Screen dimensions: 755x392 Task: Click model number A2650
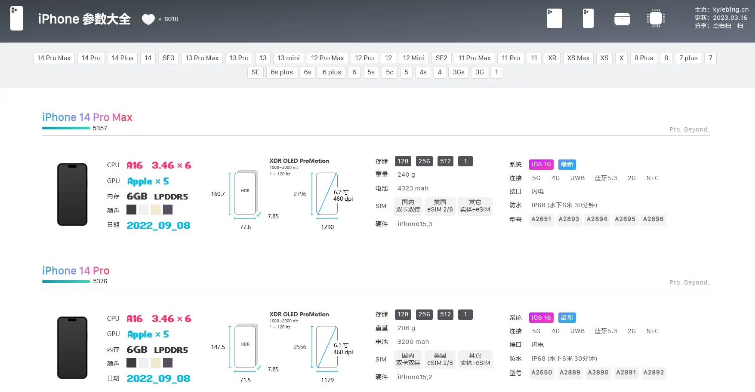pyautogui.click(x=542, y=373)
